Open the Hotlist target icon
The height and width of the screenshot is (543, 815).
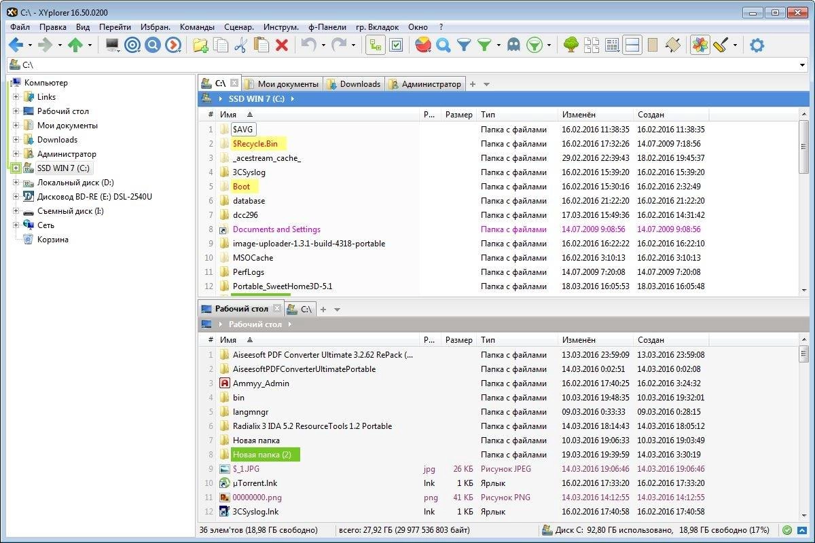click(x=133, y=45)
